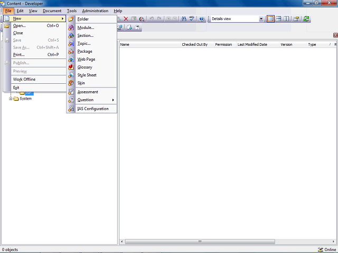This screenshot has width=338, height=253.
Task: Open the Edit menu
Action: [x=20, y=11]
